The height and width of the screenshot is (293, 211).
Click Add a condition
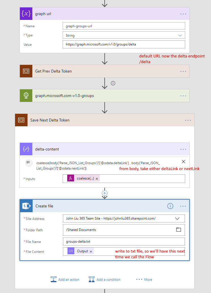tap(104, 279)
